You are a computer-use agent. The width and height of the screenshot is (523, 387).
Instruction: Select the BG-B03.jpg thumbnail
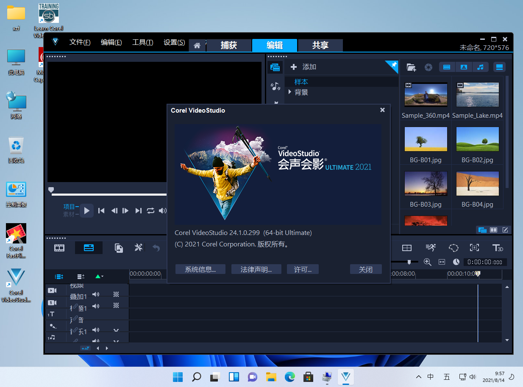pos(426,183)
